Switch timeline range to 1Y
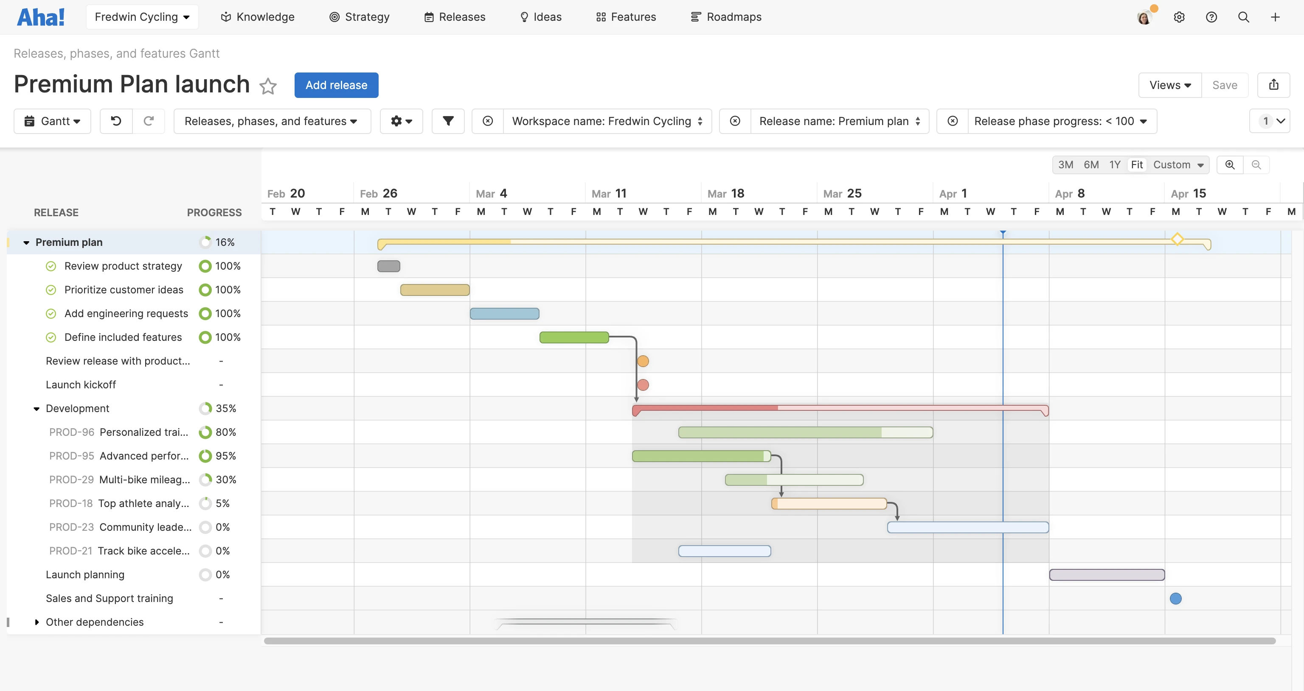The image size is (1304, 691). [x=1115, y=164]
